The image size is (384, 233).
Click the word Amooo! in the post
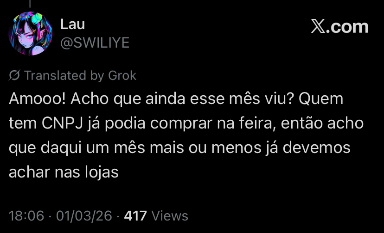(37, 98)
